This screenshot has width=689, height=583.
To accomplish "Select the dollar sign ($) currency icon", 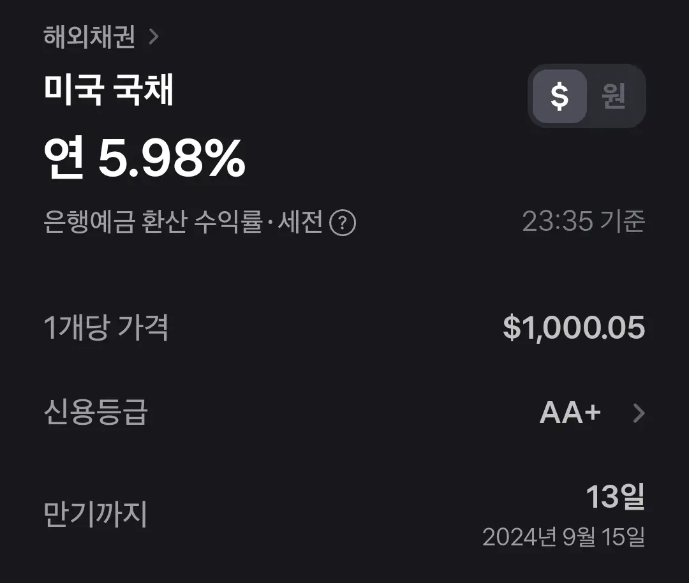I will coord(560,96).
